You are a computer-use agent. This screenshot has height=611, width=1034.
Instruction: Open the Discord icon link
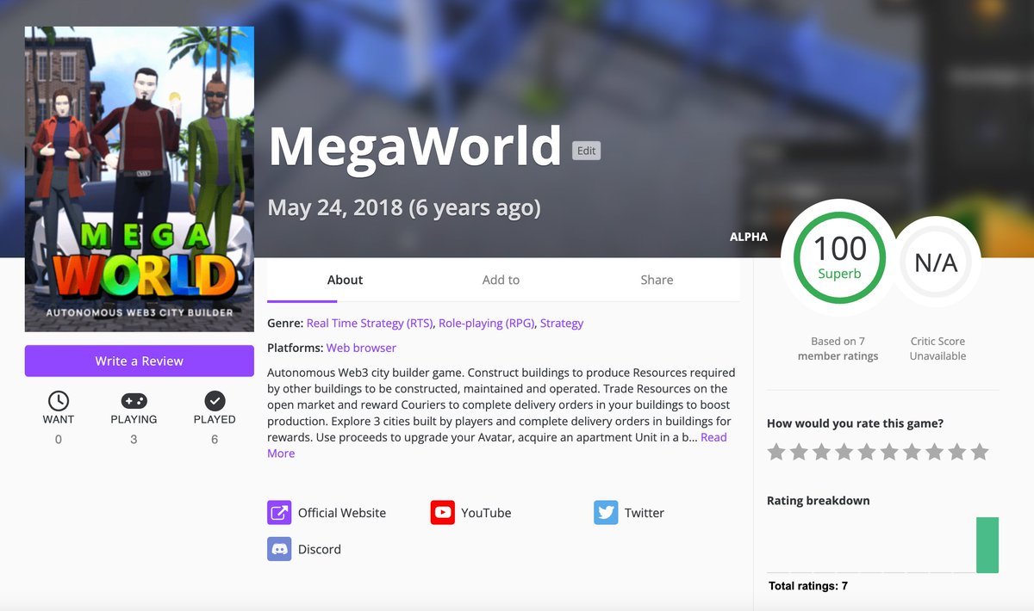tap(279, 548)
